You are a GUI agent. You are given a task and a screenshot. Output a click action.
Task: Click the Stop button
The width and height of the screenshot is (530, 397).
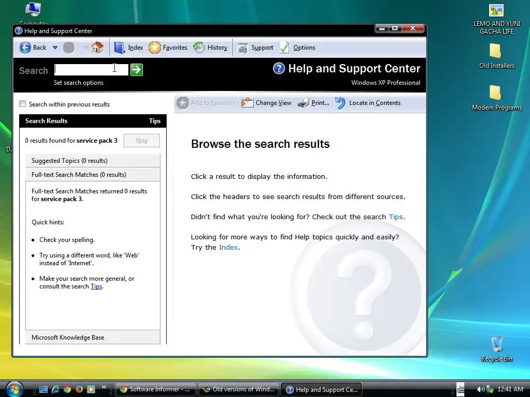coord(142,141)
